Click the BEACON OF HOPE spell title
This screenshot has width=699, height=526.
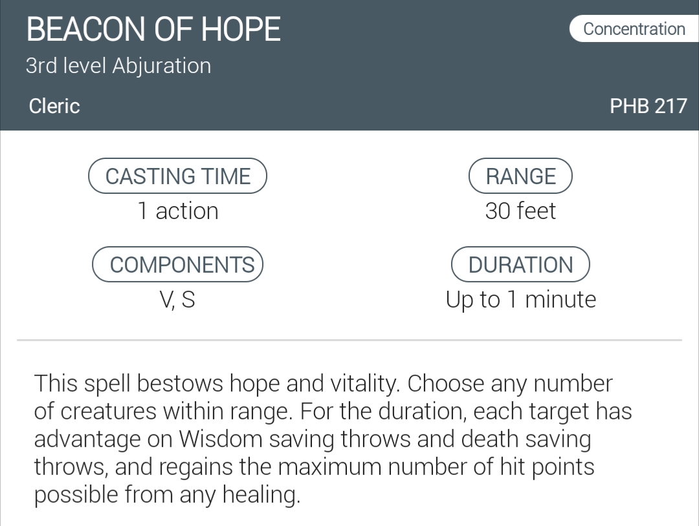pyautogui.click(x=153, y=29)
